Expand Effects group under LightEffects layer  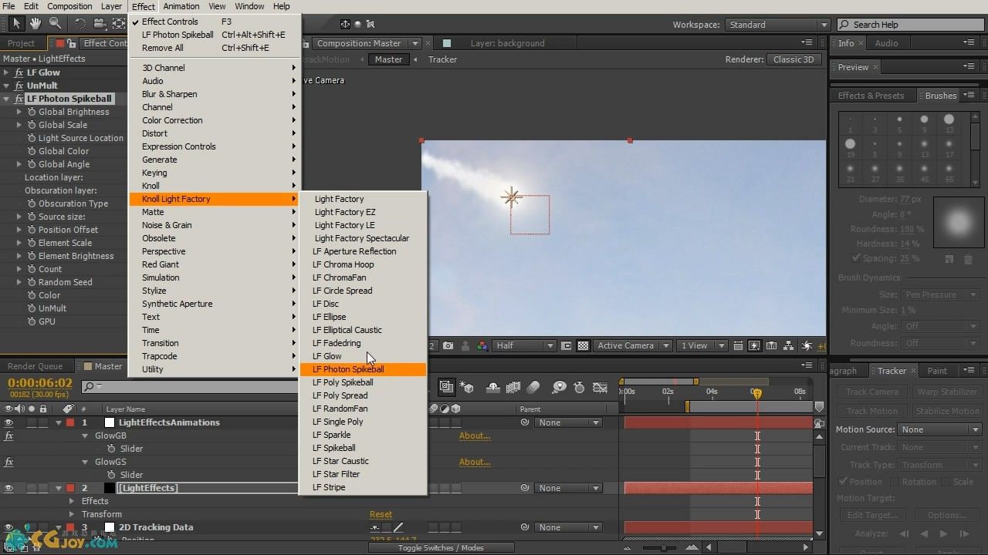click(x=72, y=501)
